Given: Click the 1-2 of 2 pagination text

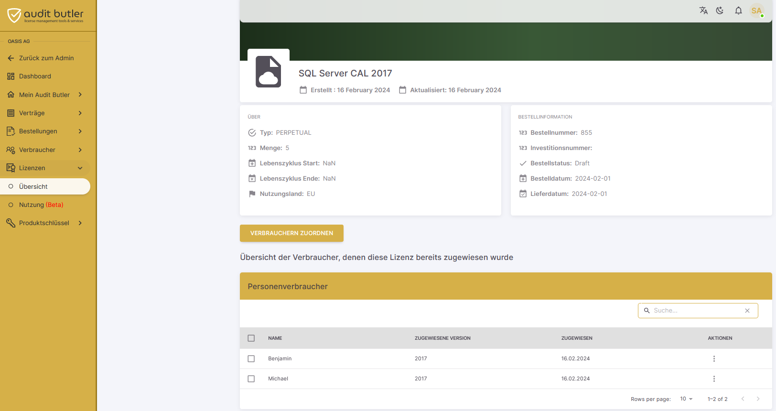Looking at the screenshot, I should coord(718,399).
